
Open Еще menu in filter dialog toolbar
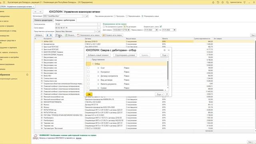pos(164,55)
